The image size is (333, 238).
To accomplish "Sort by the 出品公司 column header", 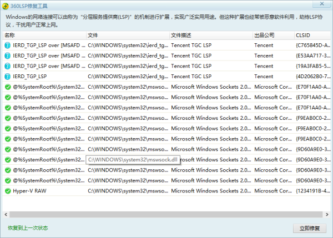I will [274, 36].
